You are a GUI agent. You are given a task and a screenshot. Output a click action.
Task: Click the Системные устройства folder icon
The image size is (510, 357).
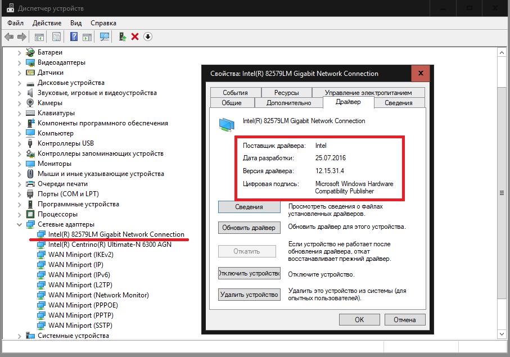[30, 336]
